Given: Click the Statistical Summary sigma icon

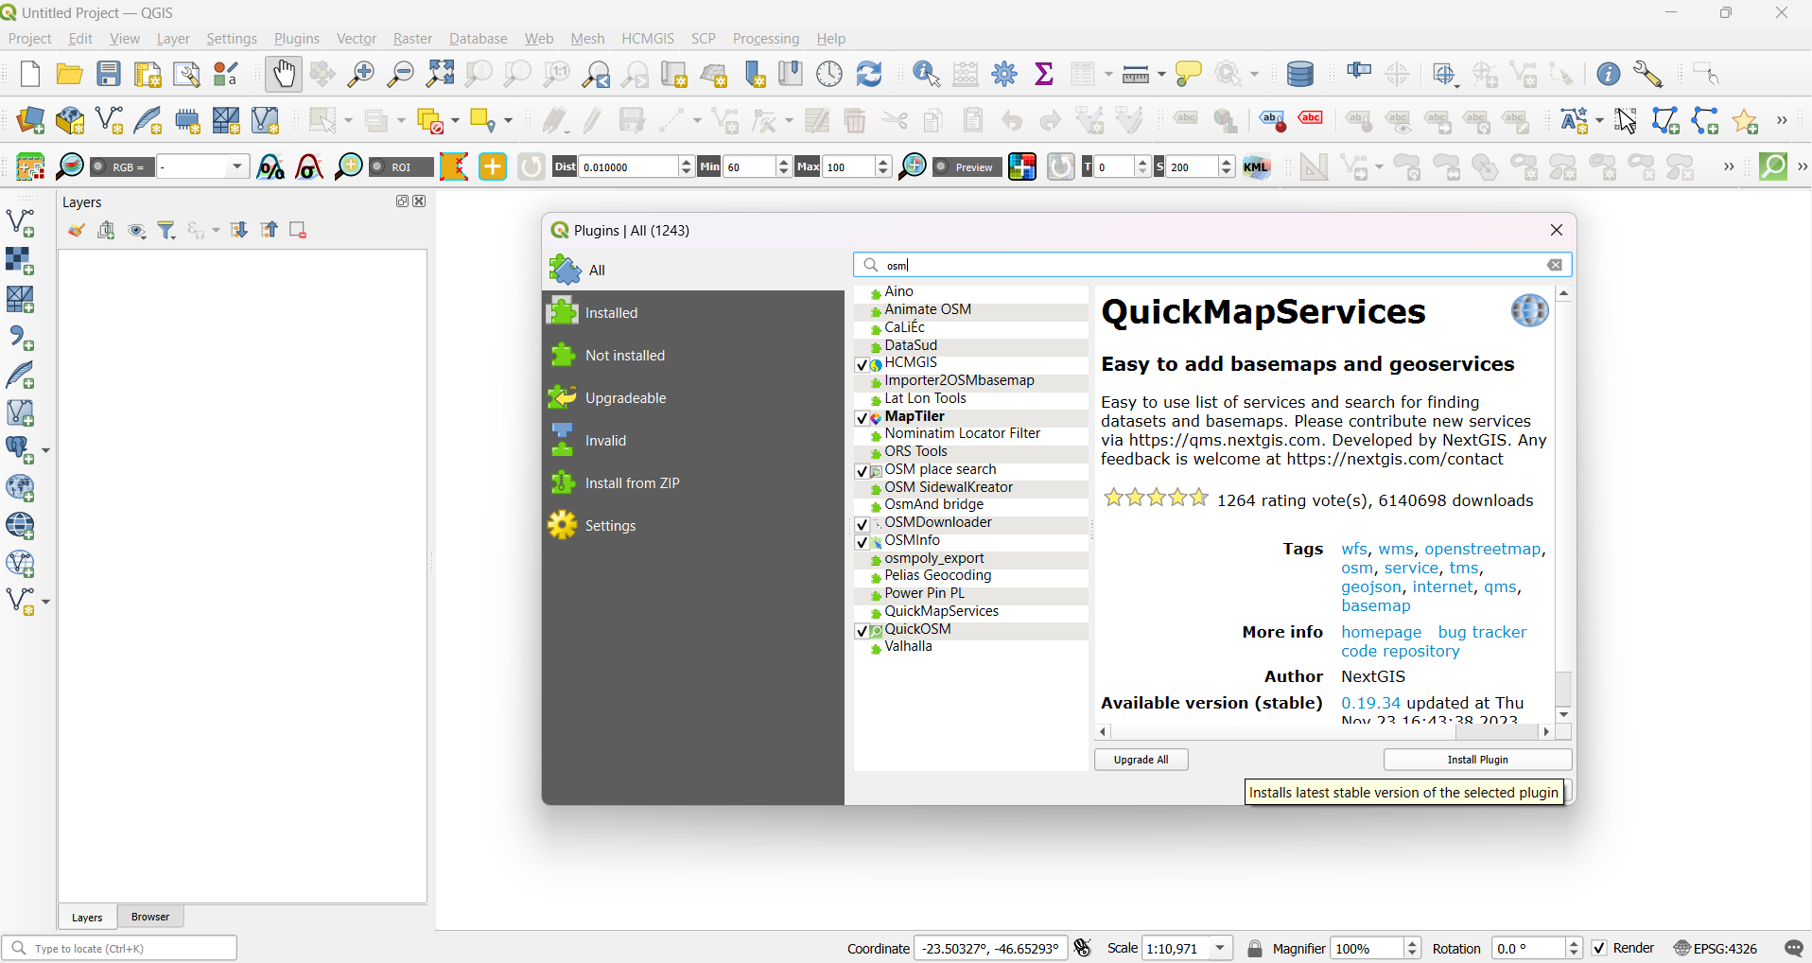Looking at the screenshot, I should (1044, 74).
